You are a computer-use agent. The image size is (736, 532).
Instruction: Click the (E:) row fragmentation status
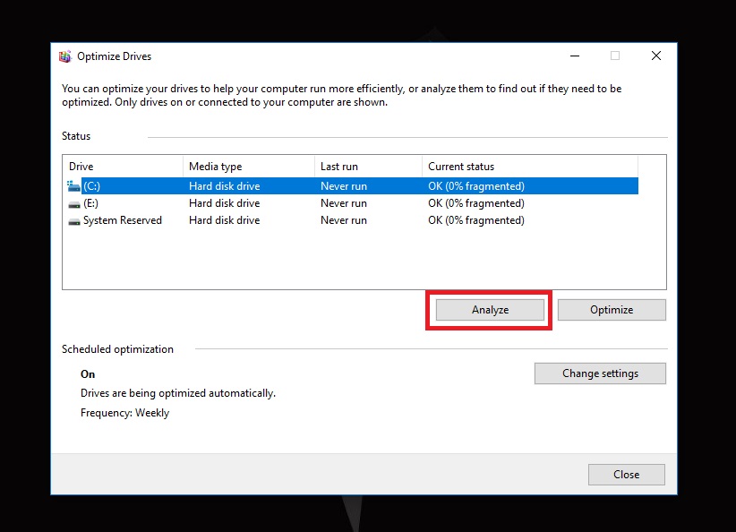(476, 203)
